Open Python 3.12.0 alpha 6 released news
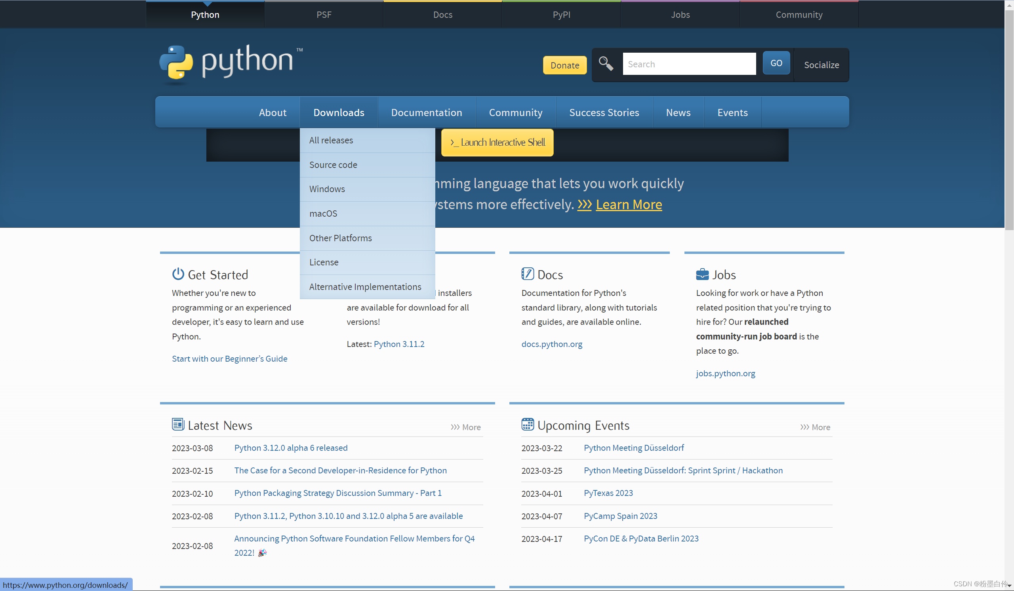This screenshot has width=1014, height=591. [x=290, y=448]
